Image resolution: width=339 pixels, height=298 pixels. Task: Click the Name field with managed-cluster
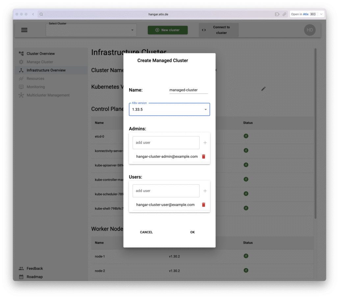tap(188, 90)
